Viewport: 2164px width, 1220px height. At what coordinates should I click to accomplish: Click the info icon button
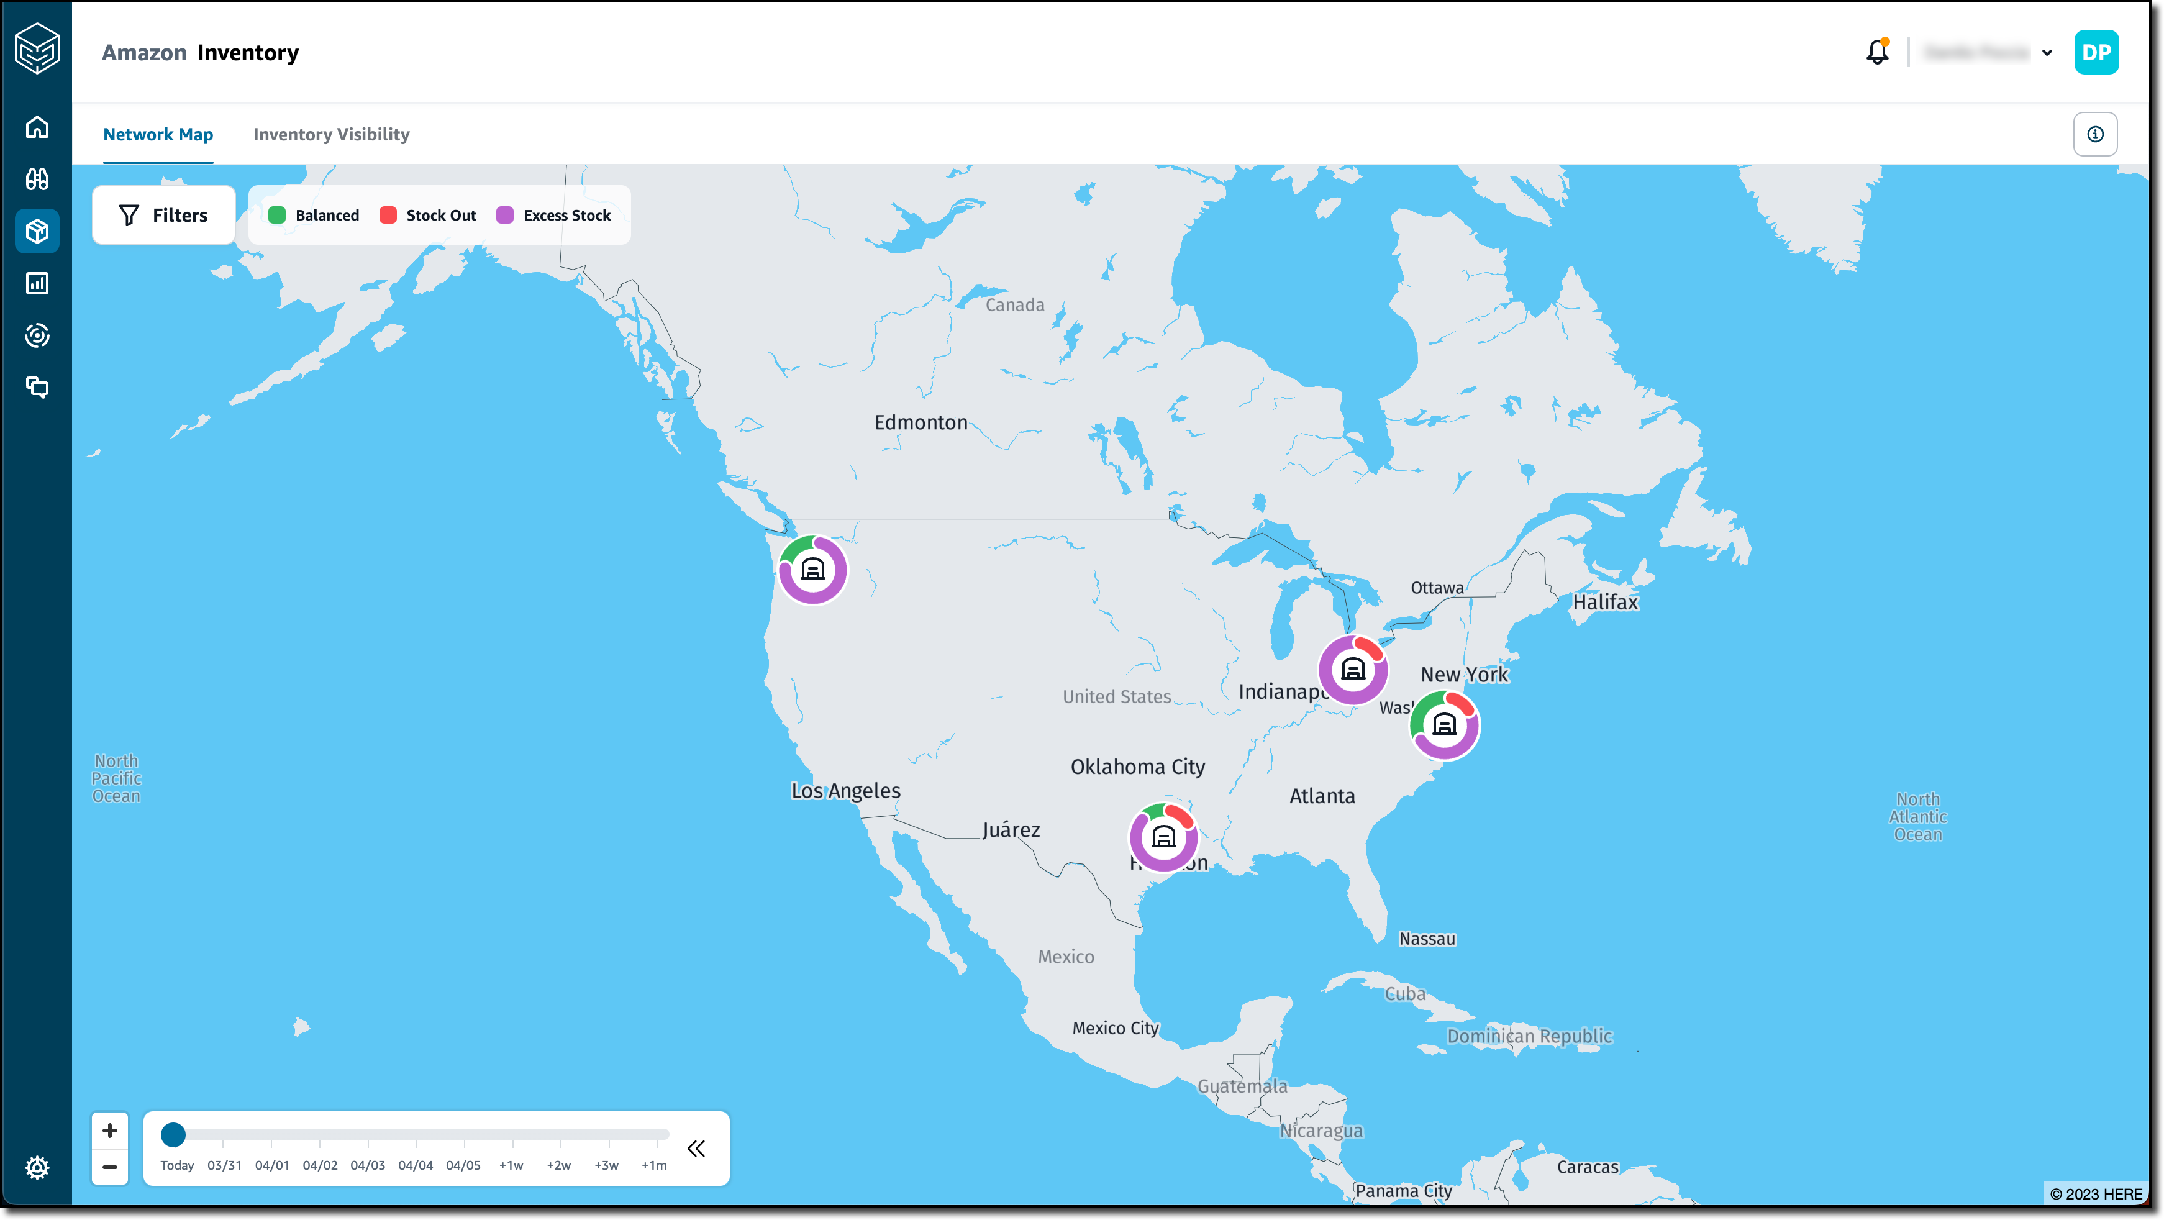2095,134
